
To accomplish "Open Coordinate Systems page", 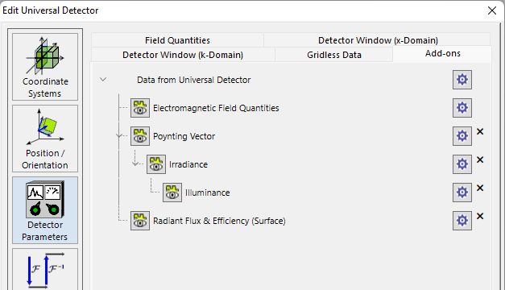I will coord(45,67).
